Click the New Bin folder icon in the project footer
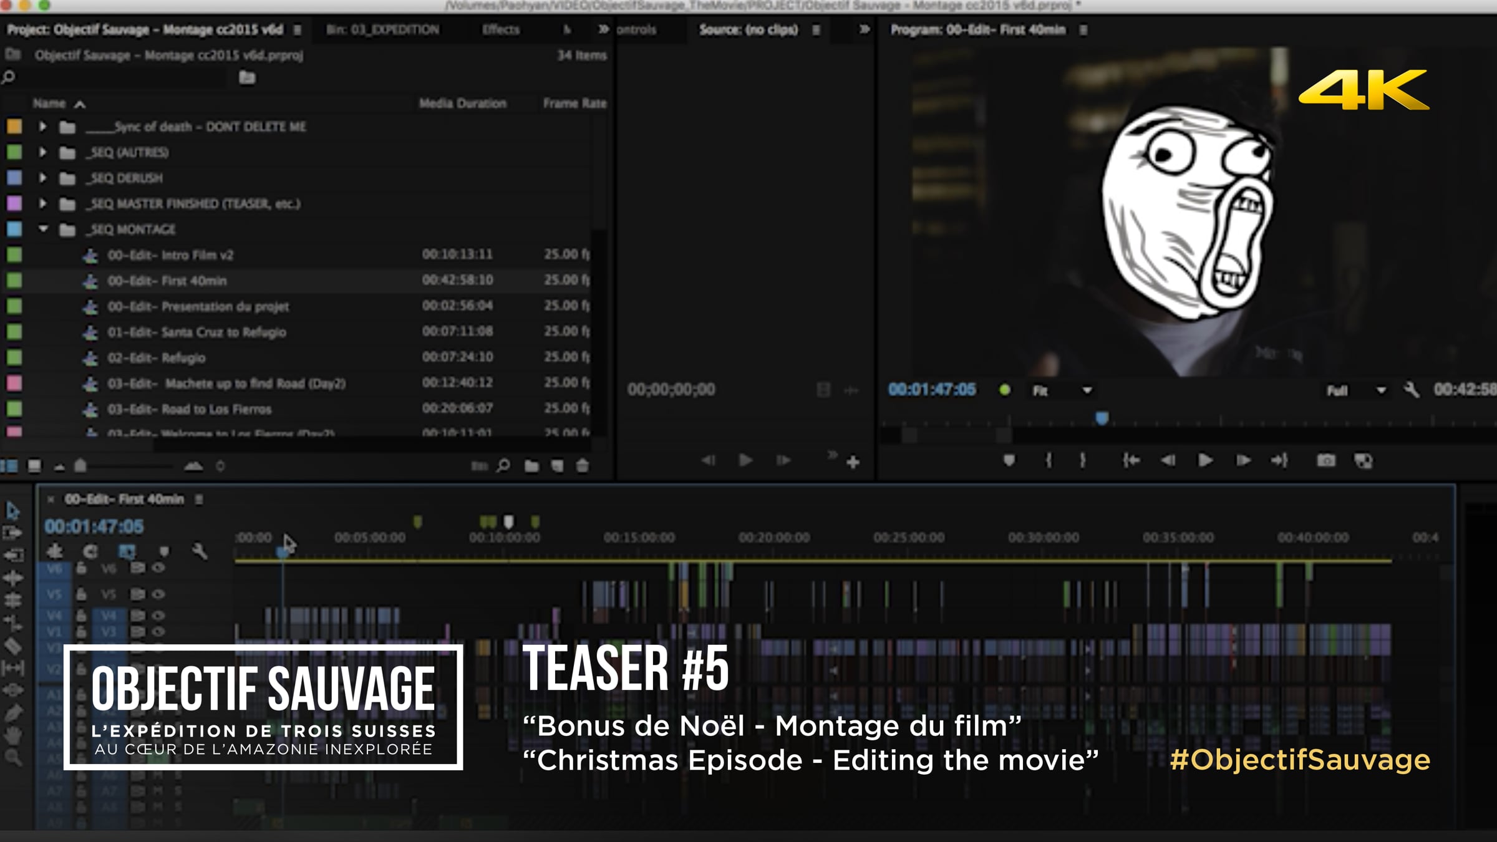The height and width of the screenshot is (842, 1497). click(x=531, y=466)
